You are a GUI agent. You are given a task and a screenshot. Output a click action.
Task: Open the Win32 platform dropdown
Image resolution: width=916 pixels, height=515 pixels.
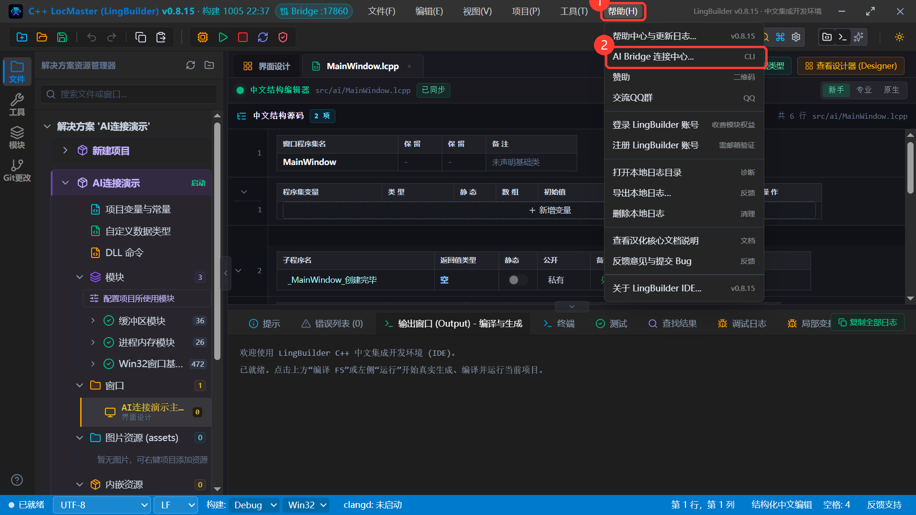(306, 505)
